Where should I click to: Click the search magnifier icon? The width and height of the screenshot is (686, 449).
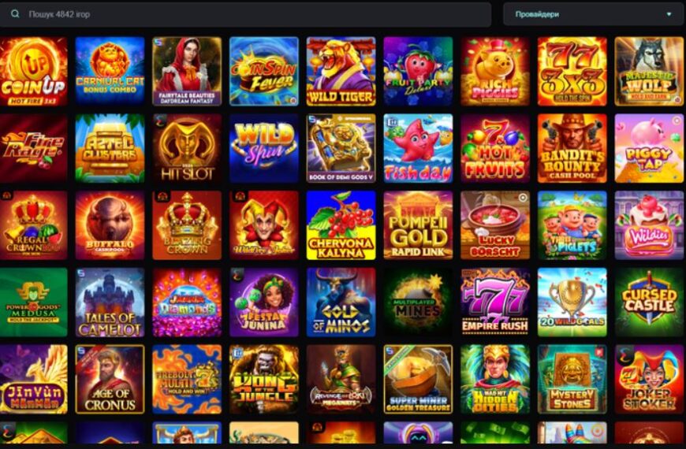pos(15,14)
